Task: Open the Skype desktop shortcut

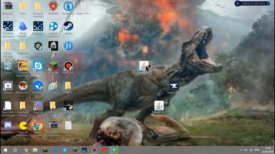Action: coord(38,66)
